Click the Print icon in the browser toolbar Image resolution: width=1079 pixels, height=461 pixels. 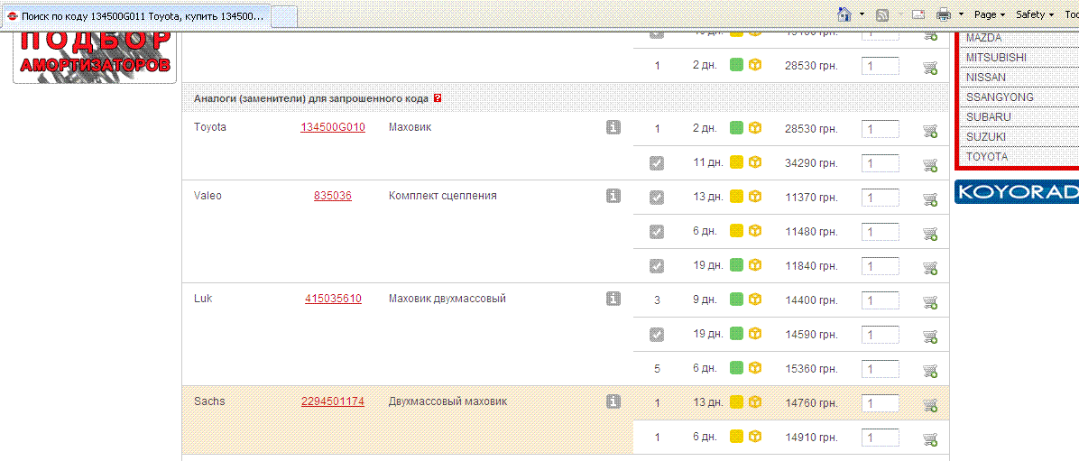click(944, 14)
